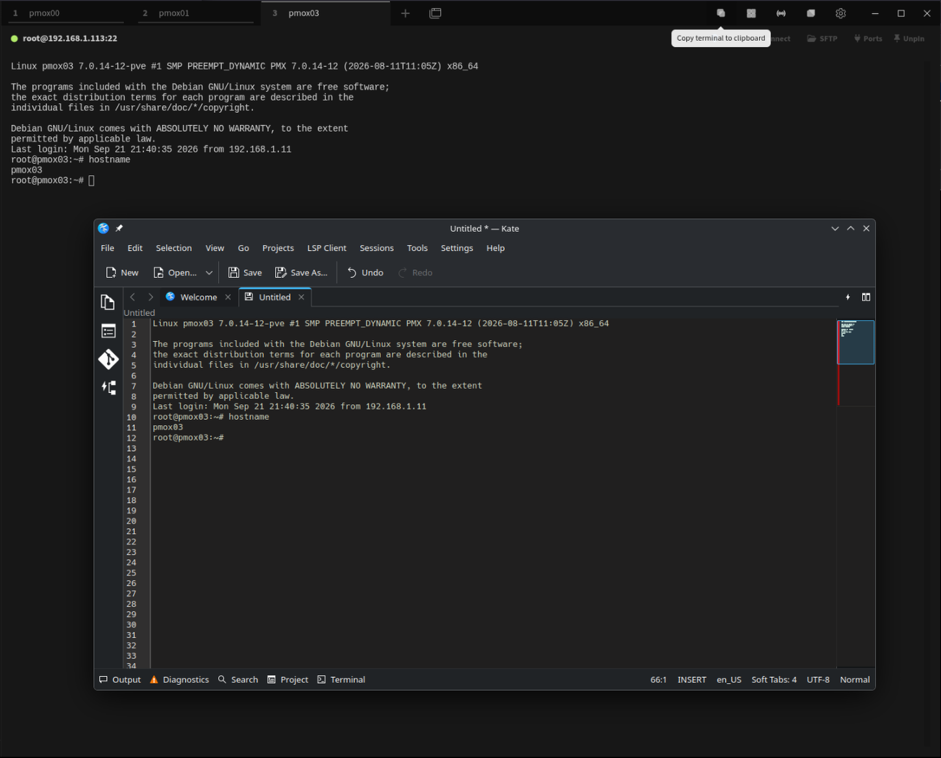This screenshot has width=941, height=758.
Task: Click the document minimap preview
Action: coord(856,342)
